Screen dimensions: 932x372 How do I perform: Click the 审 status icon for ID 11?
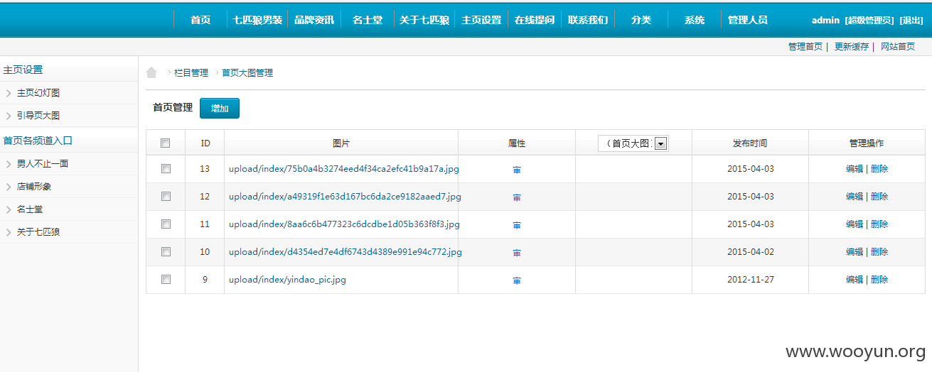tap(517, 225)
